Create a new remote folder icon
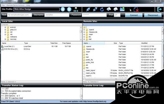The image size is (164, 104). tap(122, 9)
